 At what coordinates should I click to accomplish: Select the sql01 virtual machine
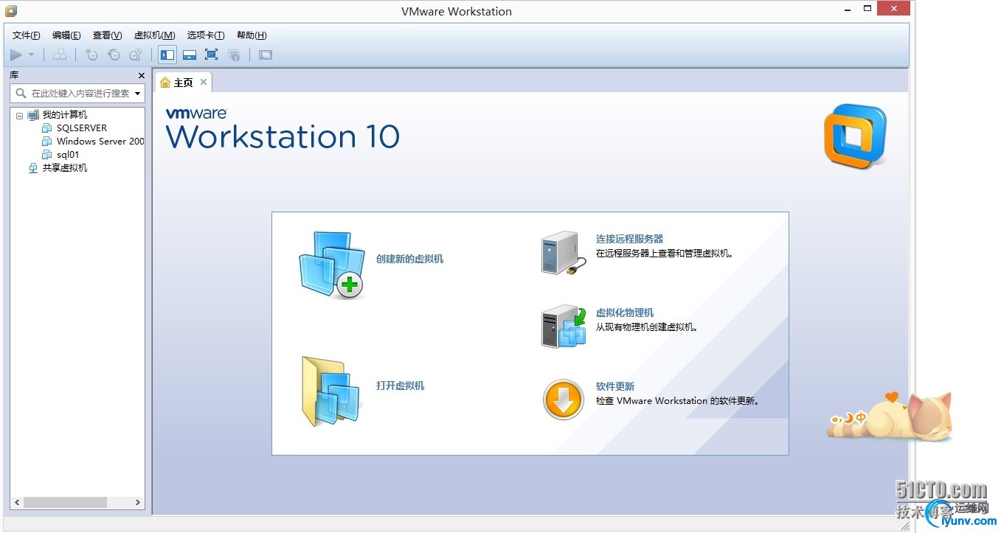coord(68,155)
